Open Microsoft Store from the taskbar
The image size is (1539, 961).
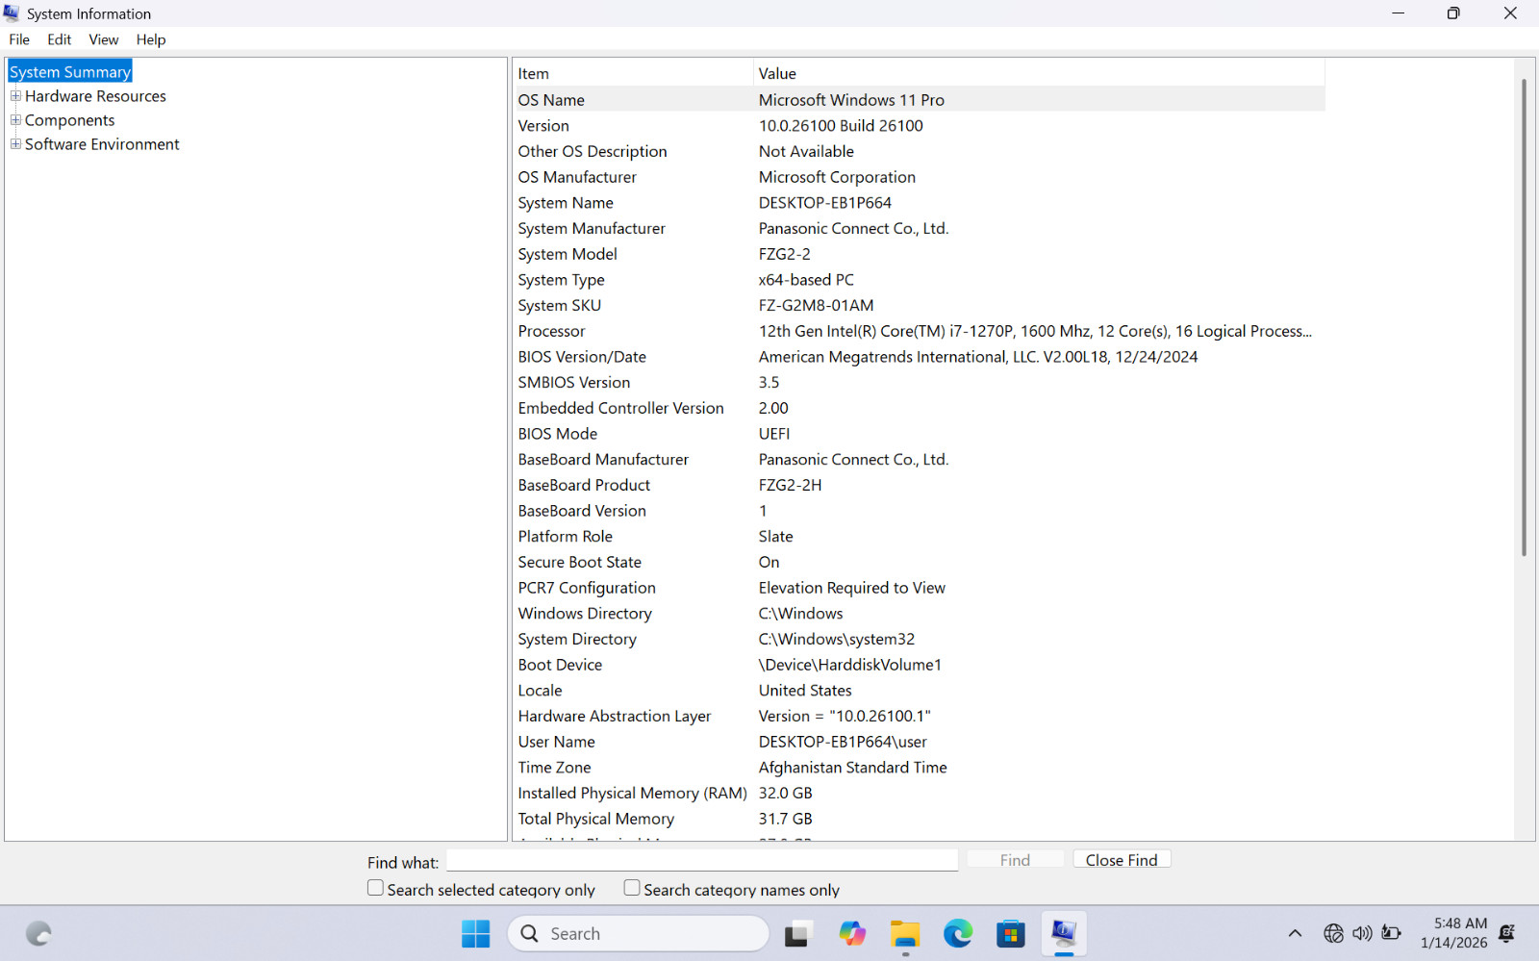pyautogui.click(x=1011, y=933)
